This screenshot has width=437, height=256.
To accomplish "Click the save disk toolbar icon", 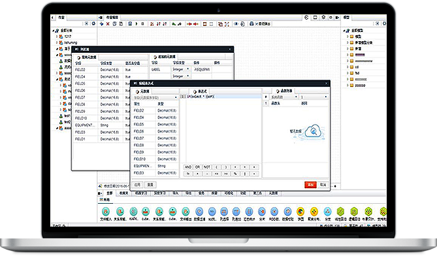I will (130, 24).
